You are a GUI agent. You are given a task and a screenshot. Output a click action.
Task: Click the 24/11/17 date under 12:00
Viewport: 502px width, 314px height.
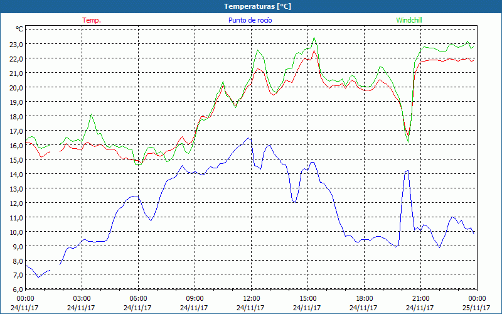[250, 308]
